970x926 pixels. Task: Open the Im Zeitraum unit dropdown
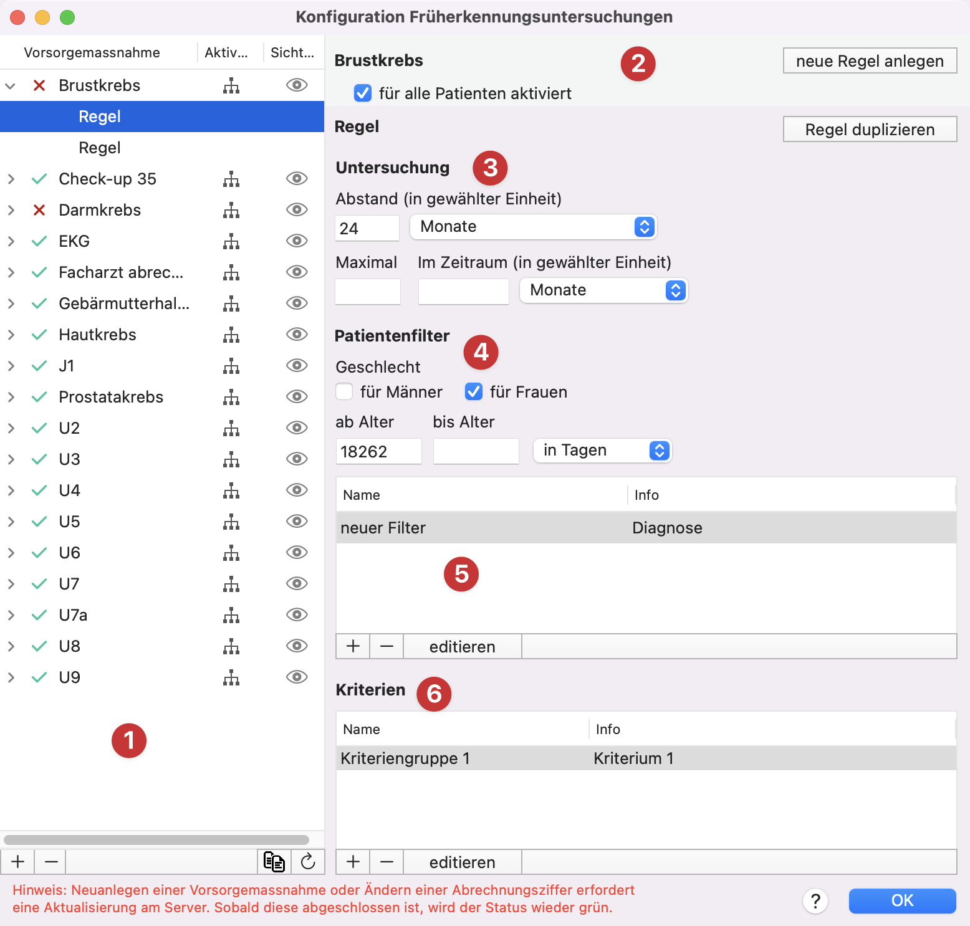pos(603,290)
